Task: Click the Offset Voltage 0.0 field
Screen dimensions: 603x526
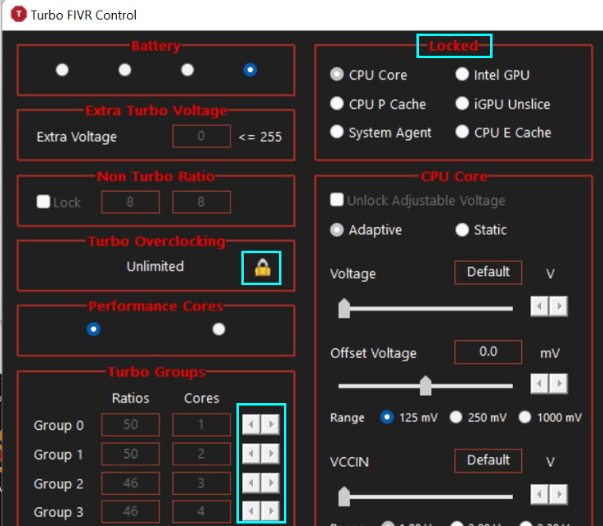Action: [x=488, y=351]
